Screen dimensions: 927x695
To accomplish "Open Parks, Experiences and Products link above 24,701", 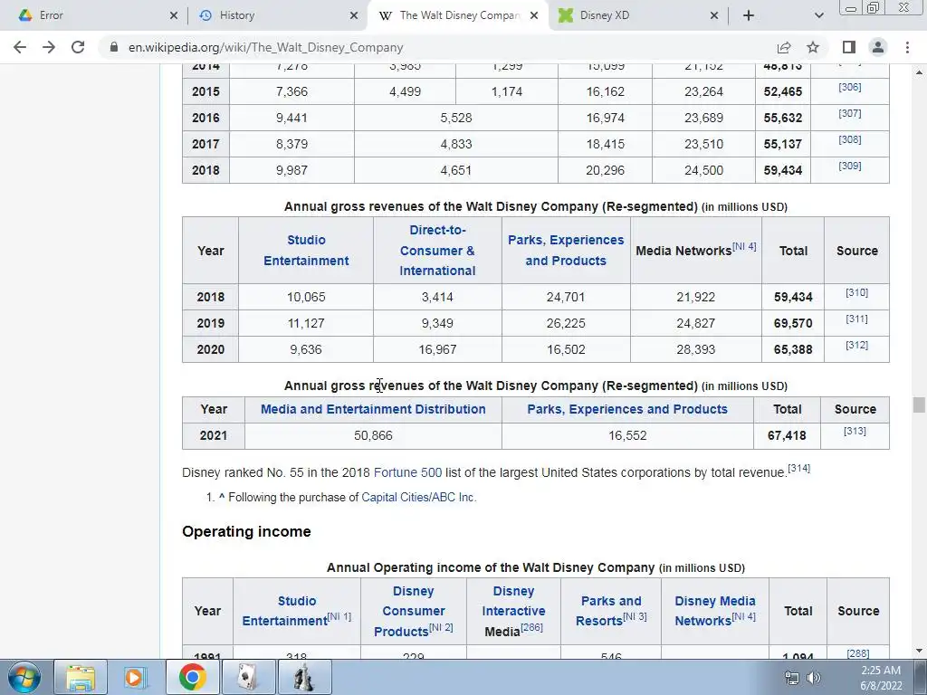I will click(566, 251).
